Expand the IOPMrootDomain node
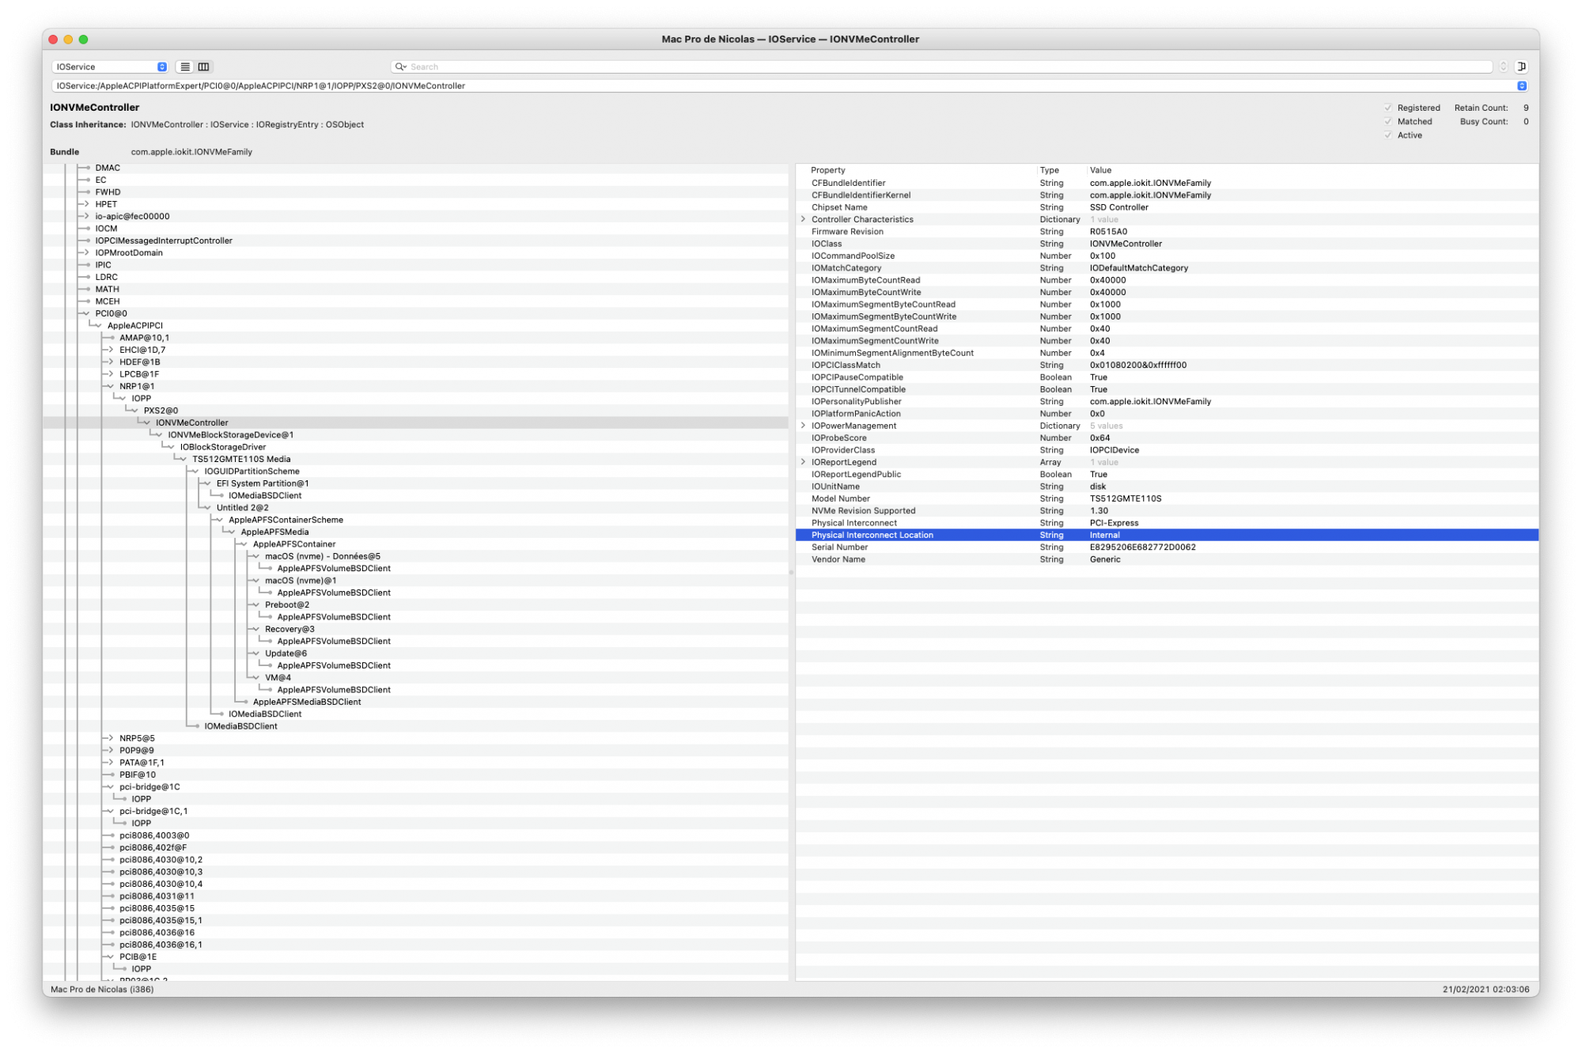 click(x=86, y=252)
